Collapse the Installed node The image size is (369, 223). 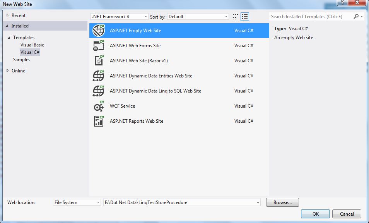[7, 26]
